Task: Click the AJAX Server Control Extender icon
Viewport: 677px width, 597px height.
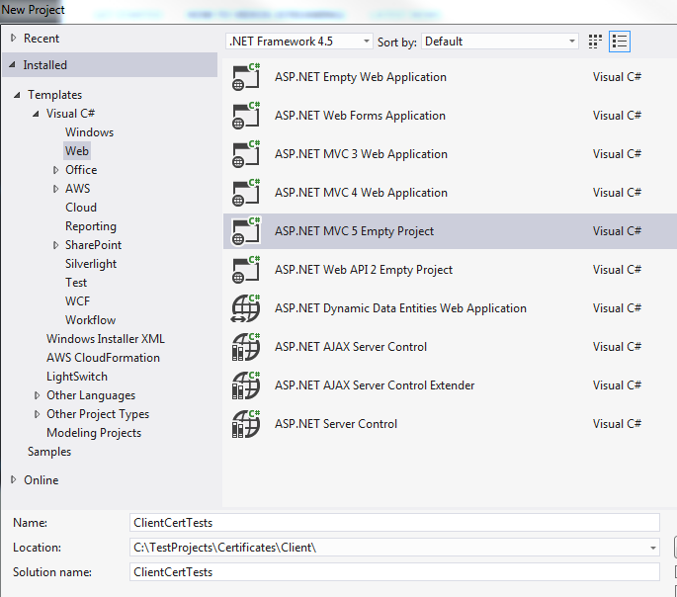Action: click(x=246, y=385)
